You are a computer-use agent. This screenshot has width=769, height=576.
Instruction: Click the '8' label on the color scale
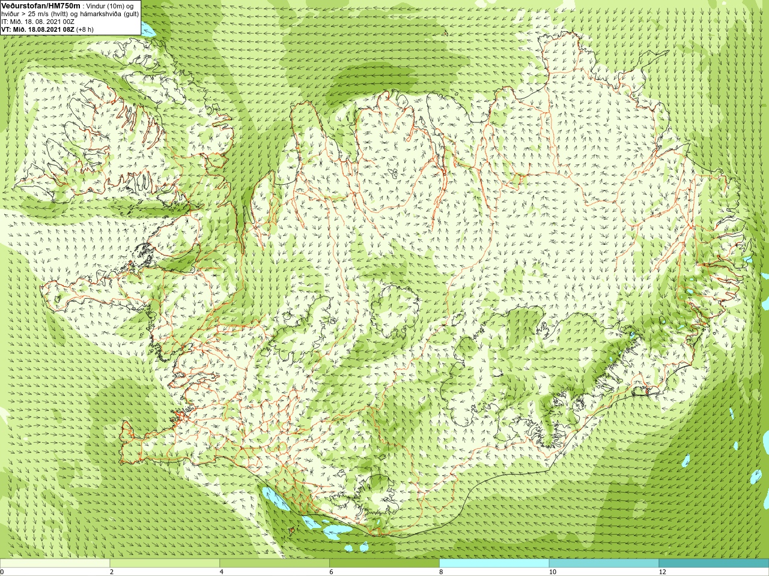coord(441,572)
